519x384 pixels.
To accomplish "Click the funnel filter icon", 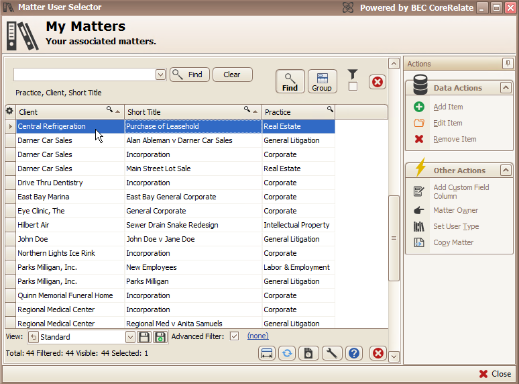I will (353, 75).
